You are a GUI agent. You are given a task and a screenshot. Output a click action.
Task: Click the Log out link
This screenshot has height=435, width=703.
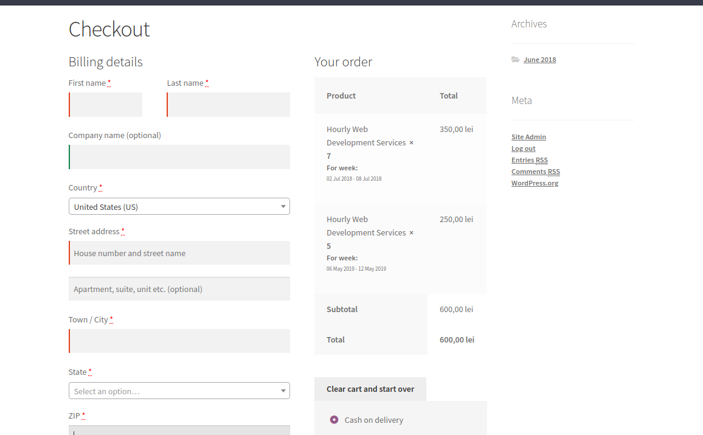click(x=523, y=148)
